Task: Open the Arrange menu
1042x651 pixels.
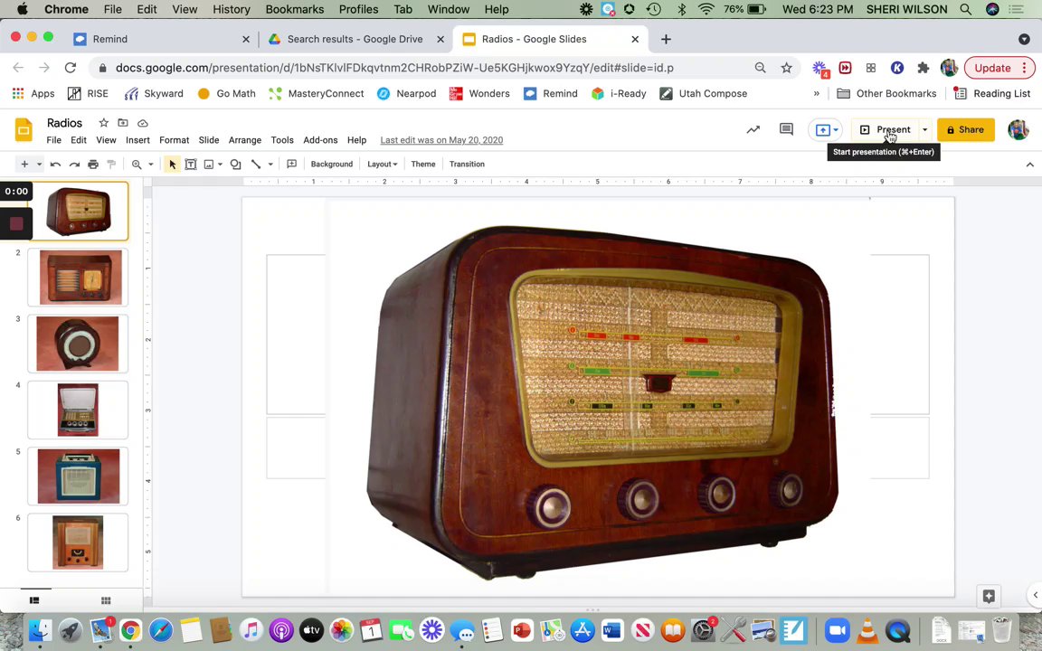Action: click(x=244, y=140)
